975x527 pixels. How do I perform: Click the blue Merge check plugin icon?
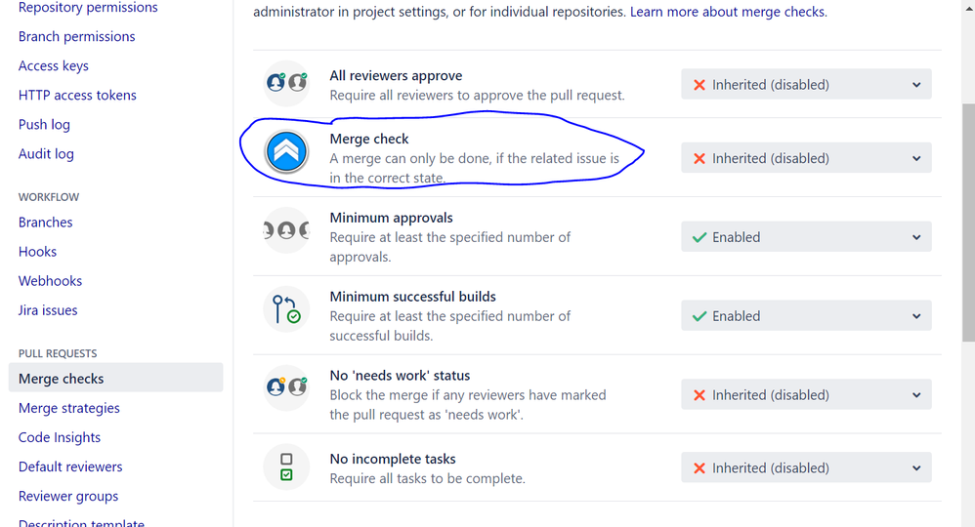pos(286,151)
